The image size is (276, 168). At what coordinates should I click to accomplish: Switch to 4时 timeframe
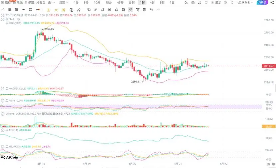[x=152, y=2]
